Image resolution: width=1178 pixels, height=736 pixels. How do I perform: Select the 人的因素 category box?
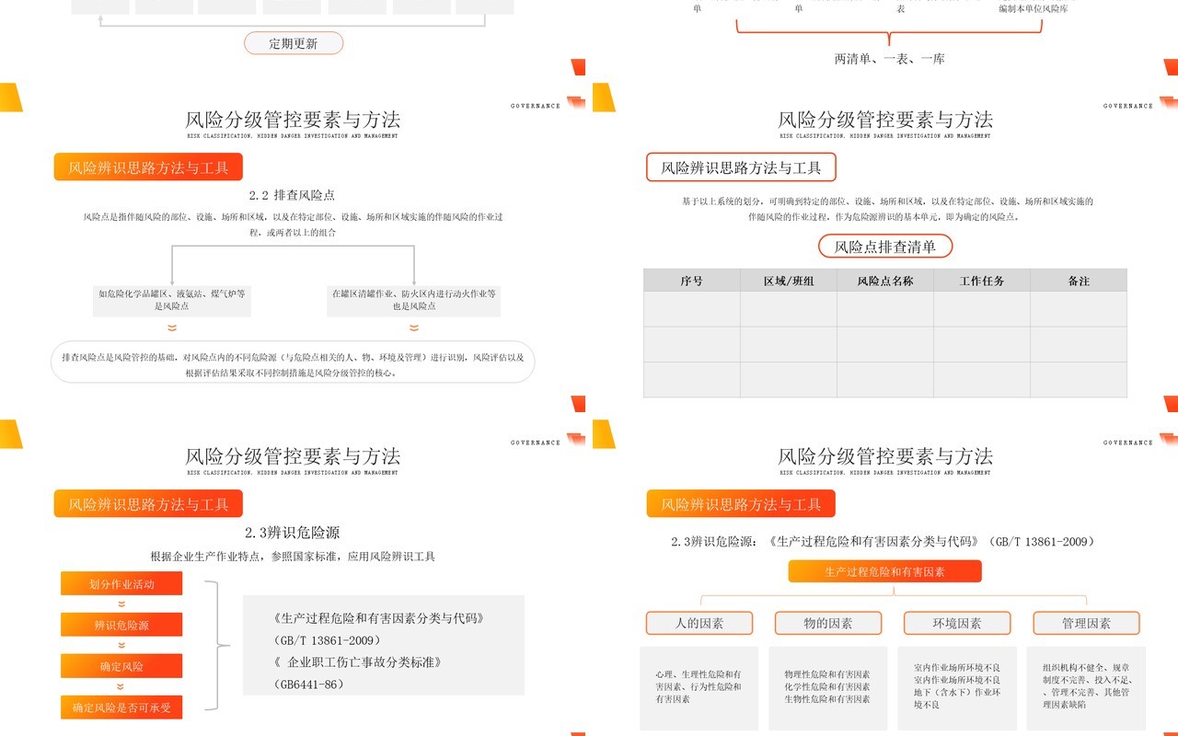click(x=699, y=623)
